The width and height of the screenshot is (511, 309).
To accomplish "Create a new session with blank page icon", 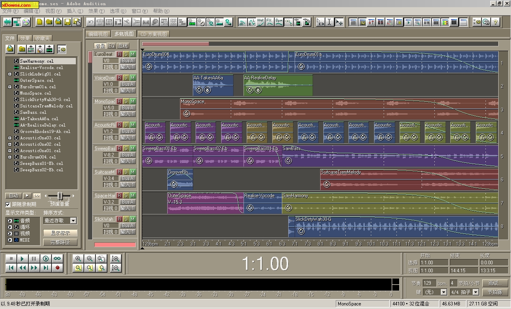I will click(40, 22).
